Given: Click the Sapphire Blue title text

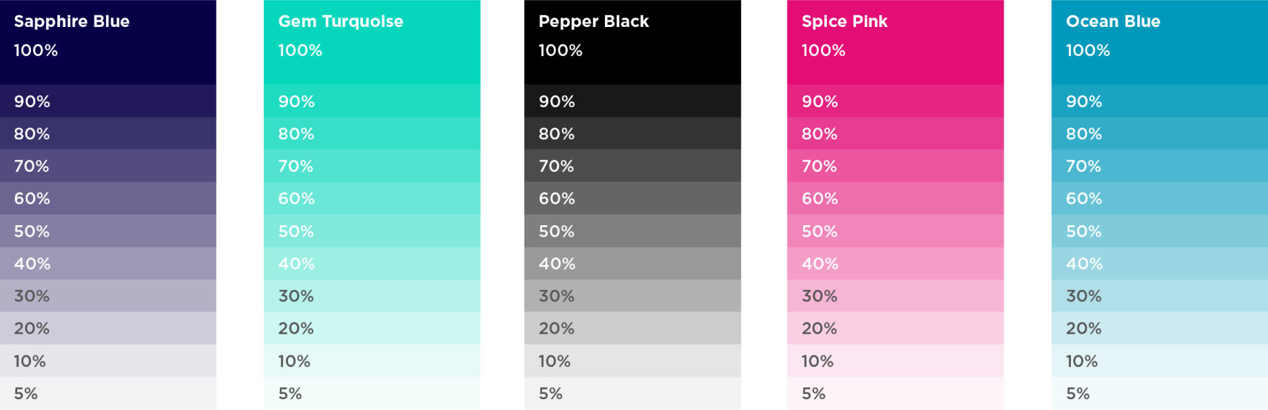Looking at the screenshot, I should point(71,22).
